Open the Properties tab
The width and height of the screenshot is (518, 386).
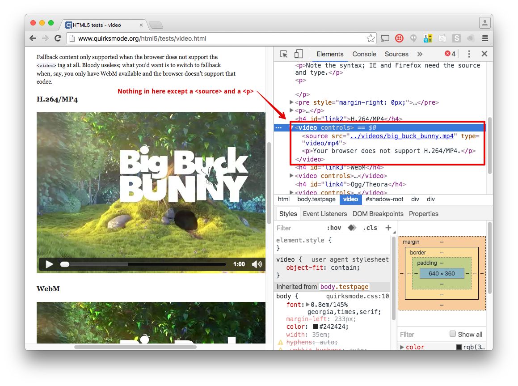click(424, 214)
